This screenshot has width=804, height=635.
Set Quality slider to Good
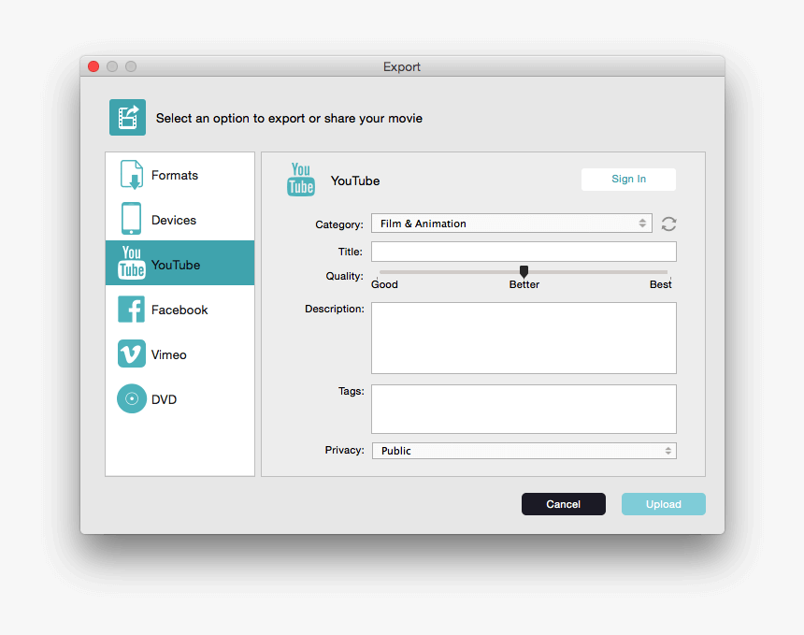pos(381,272)
